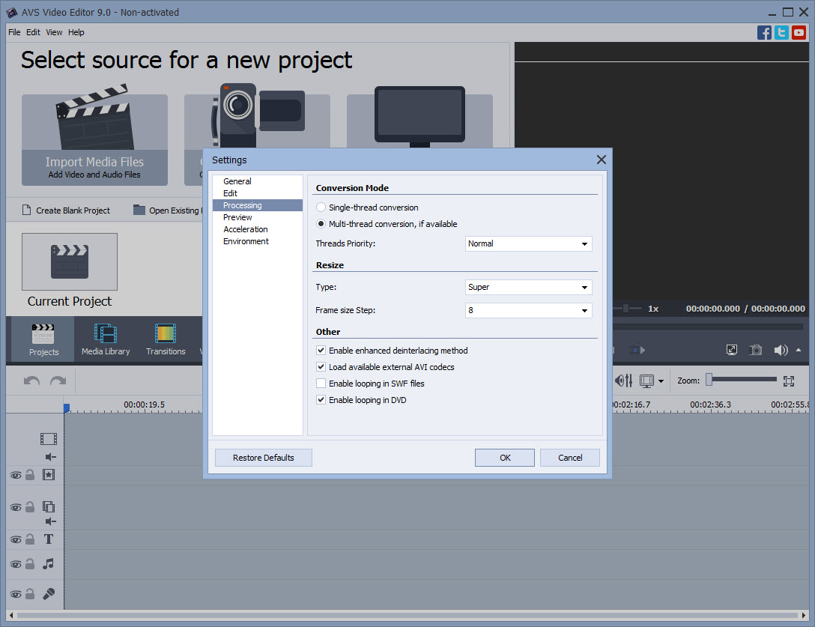Click the snapshot camera icon

tap(756, 350)
